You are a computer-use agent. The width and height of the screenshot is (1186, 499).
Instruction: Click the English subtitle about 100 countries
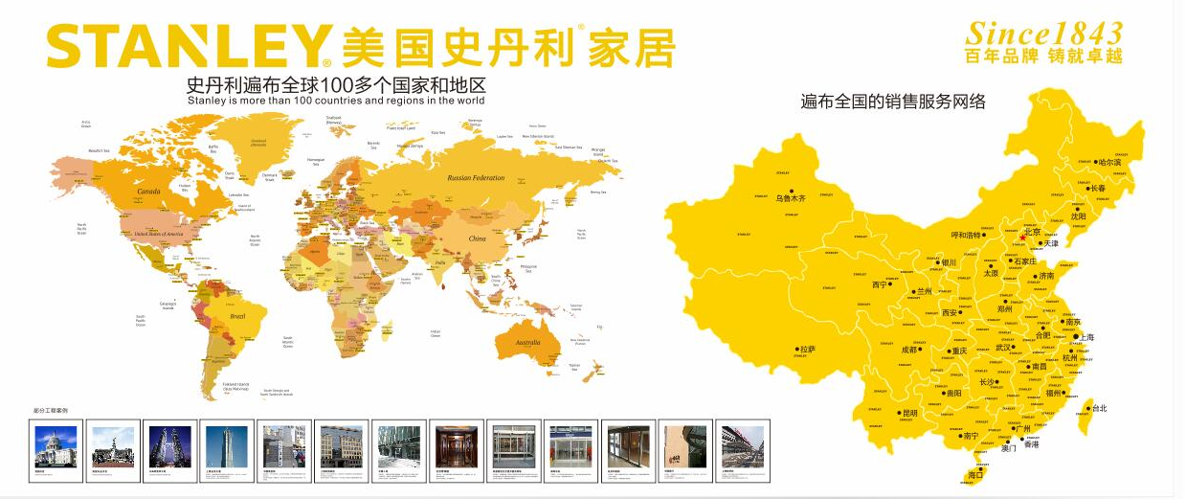click(336, 100)
